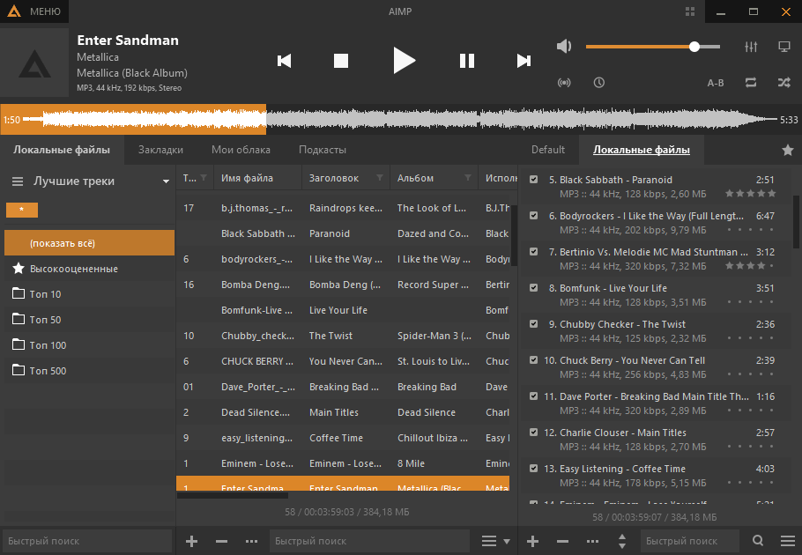This screenshot has height=555, width=802.
Task: Click the rating stars of Bertinio Vs. Melodie MC
Action: [x=750, y=266]
